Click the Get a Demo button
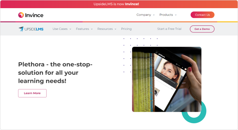Screen dimensions: 238x130 pos(202,29)
